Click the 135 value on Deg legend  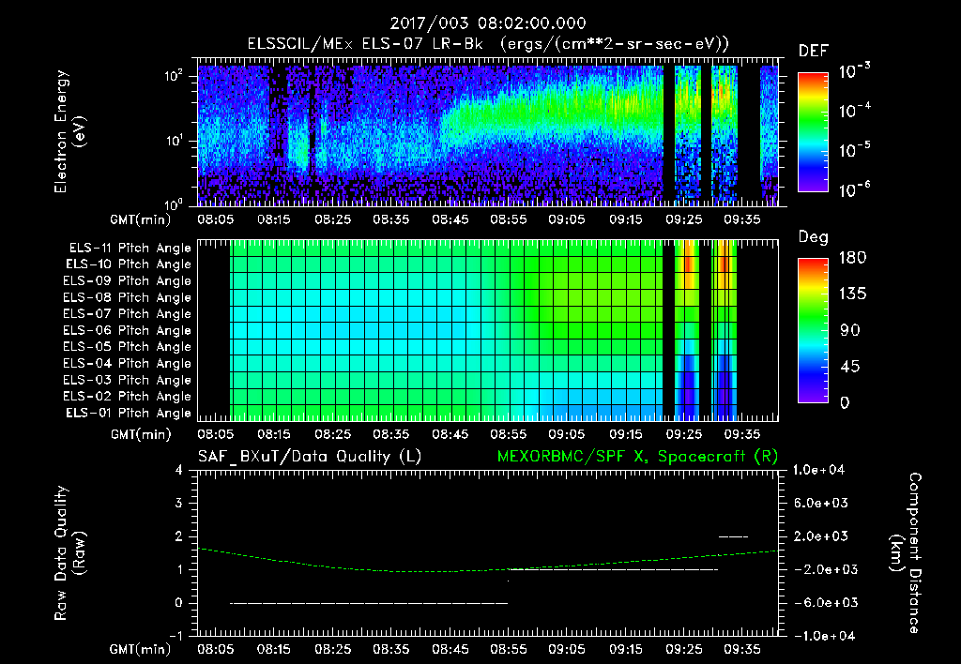click(852, 294)
